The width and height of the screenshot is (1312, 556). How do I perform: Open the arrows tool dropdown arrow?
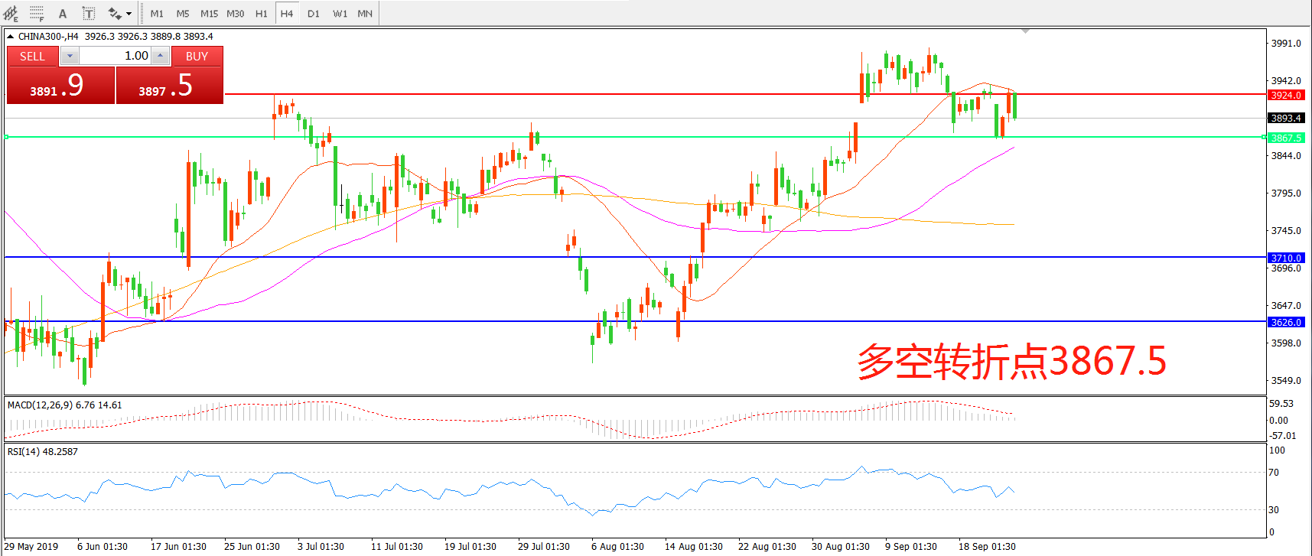click(x=129, y=14)
